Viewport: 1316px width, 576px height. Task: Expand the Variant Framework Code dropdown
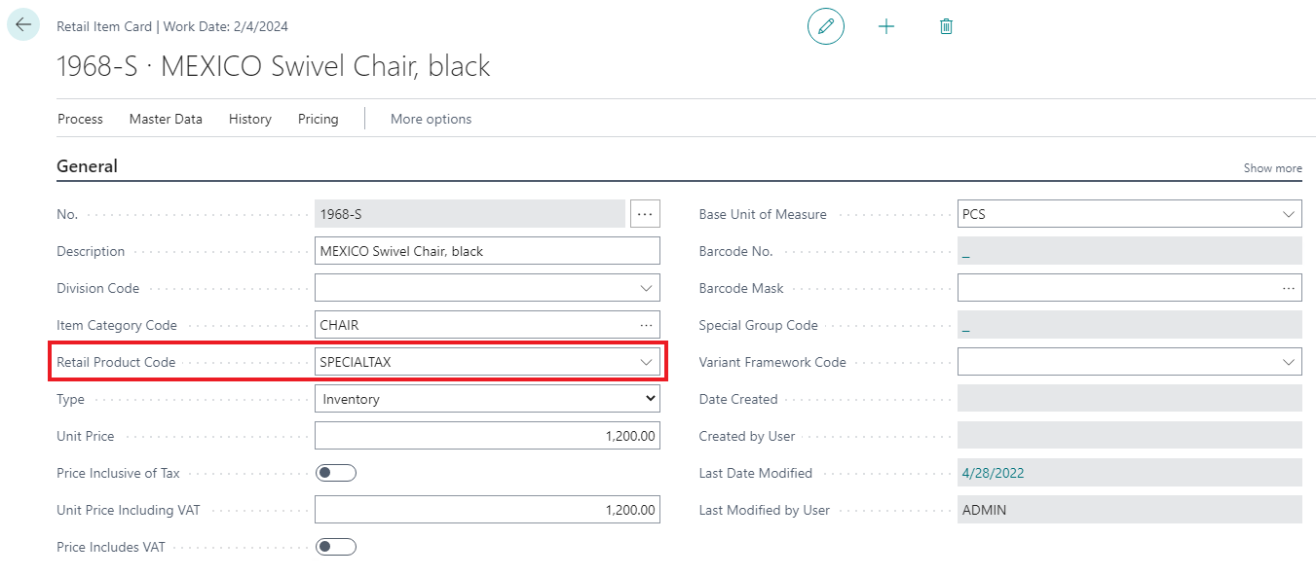point(1289,362)
